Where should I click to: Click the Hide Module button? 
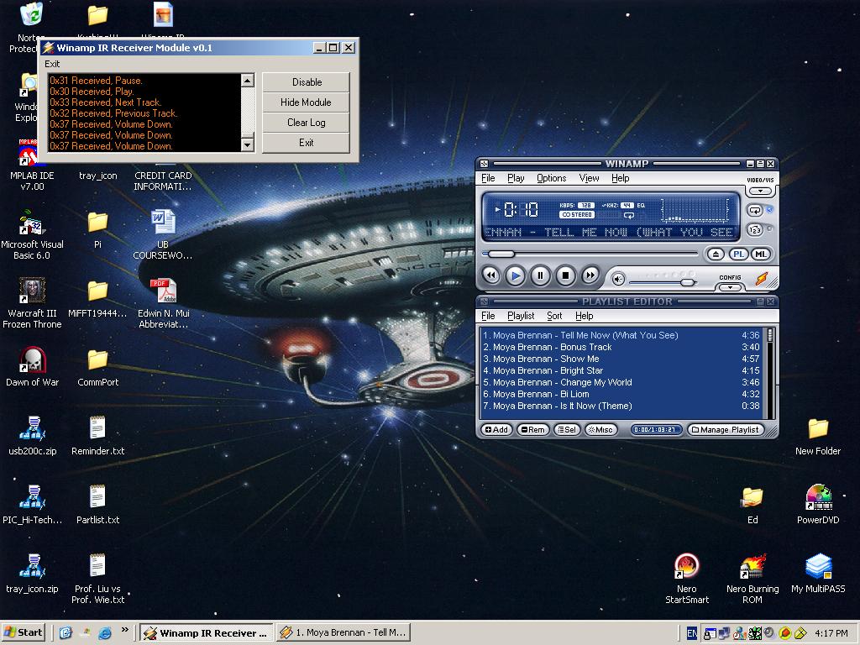click(306, 102)
